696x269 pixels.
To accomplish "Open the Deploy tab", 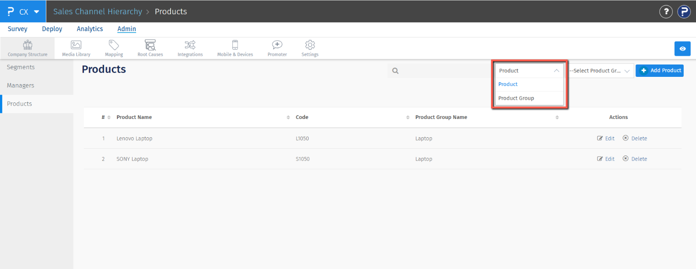I will click(x=52, y=29).
